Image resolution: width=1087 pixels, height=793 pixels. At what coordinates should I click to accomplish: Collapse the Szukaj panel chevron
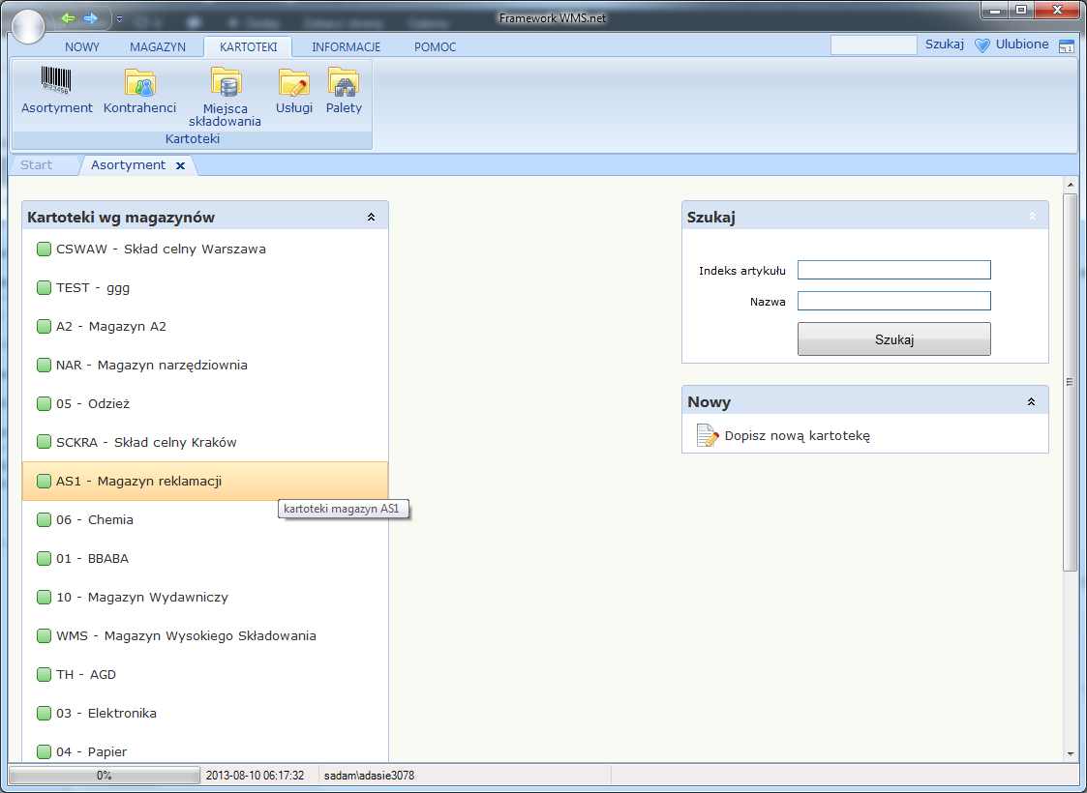click(x=1032, y=217)
